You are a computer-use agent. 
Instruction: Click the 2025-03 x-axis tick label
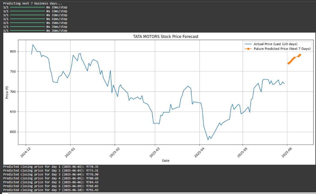[x=155, y=152]
